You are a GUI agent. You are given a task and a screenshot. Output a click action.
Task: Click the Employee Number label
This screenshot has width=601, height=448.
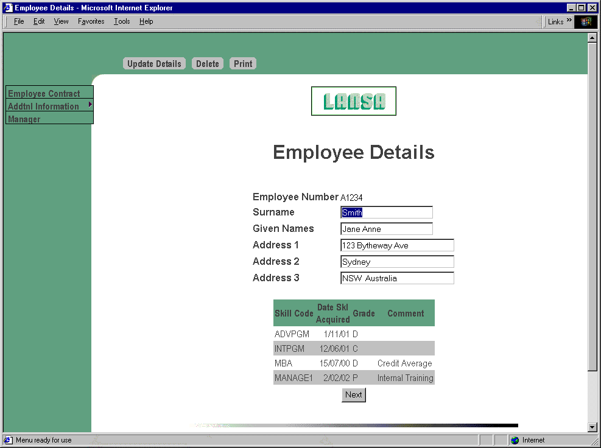295,197
